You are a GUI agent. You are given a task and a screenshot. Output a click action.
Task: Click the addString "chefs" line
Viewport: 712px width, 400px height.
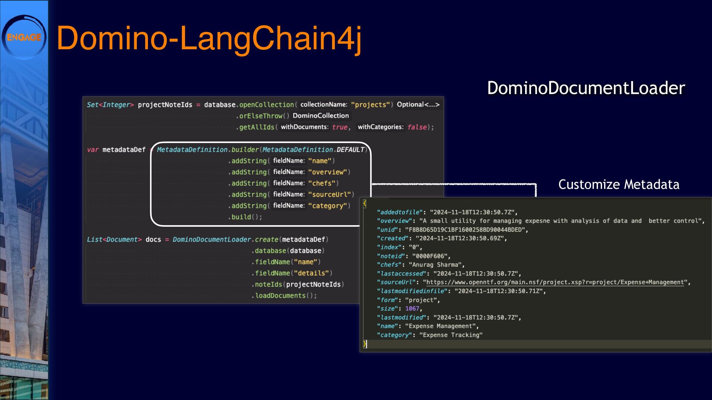[x=283, y=183]
